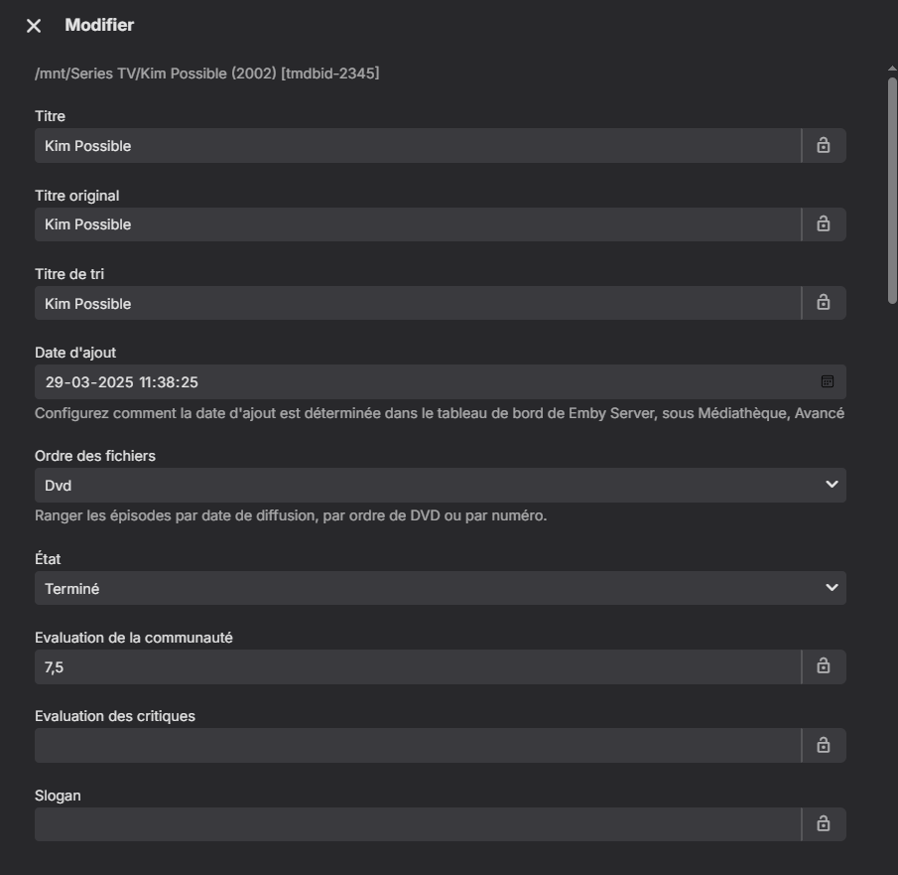
Task: Open the État dropdown showing Terminé
Action: (x=440, y=588)
